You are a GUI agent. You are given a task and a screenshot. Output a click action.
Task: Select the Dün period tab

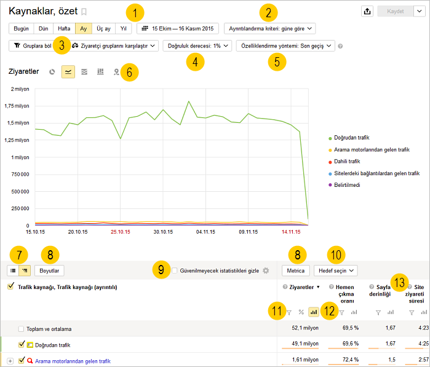[x=43, y=28]
